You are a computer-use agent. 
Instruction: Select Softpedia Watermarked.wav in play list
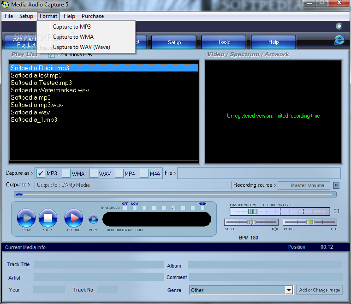pos(104,90)
